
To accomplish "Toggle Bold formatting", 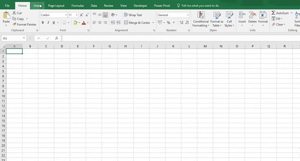I will coord(43,22).
